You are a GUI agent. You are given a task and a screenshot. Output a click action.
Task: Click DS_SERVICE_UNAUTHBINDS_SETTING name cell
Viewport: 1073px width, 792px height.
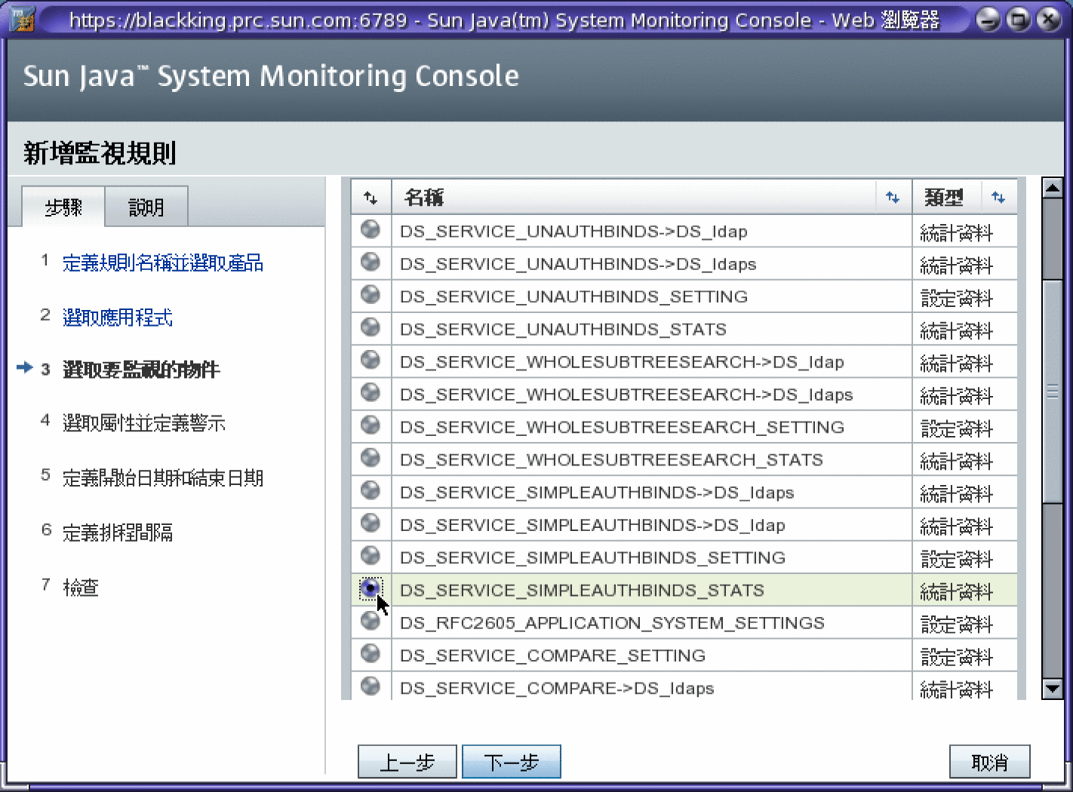pos(652,296)
